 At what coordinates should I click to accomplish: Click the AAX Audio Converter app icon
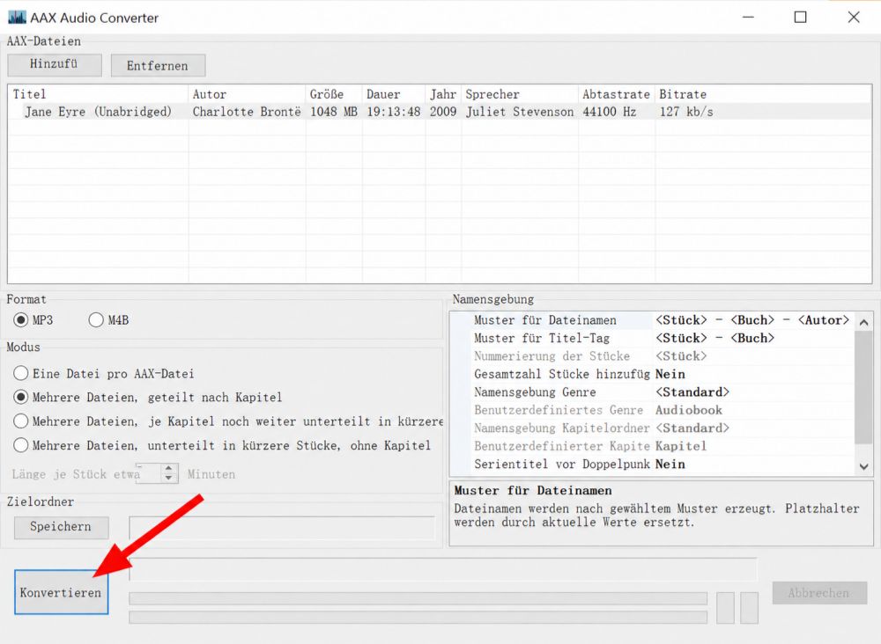(x=17, y=18)
